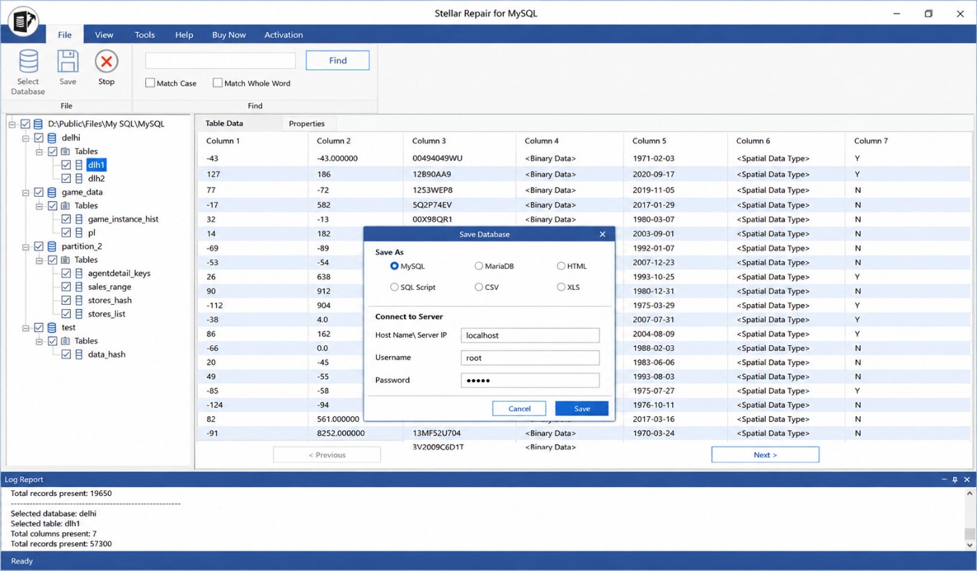Click the Stop red X icon
Screen dimensions: 977x571
pos(106,61)
